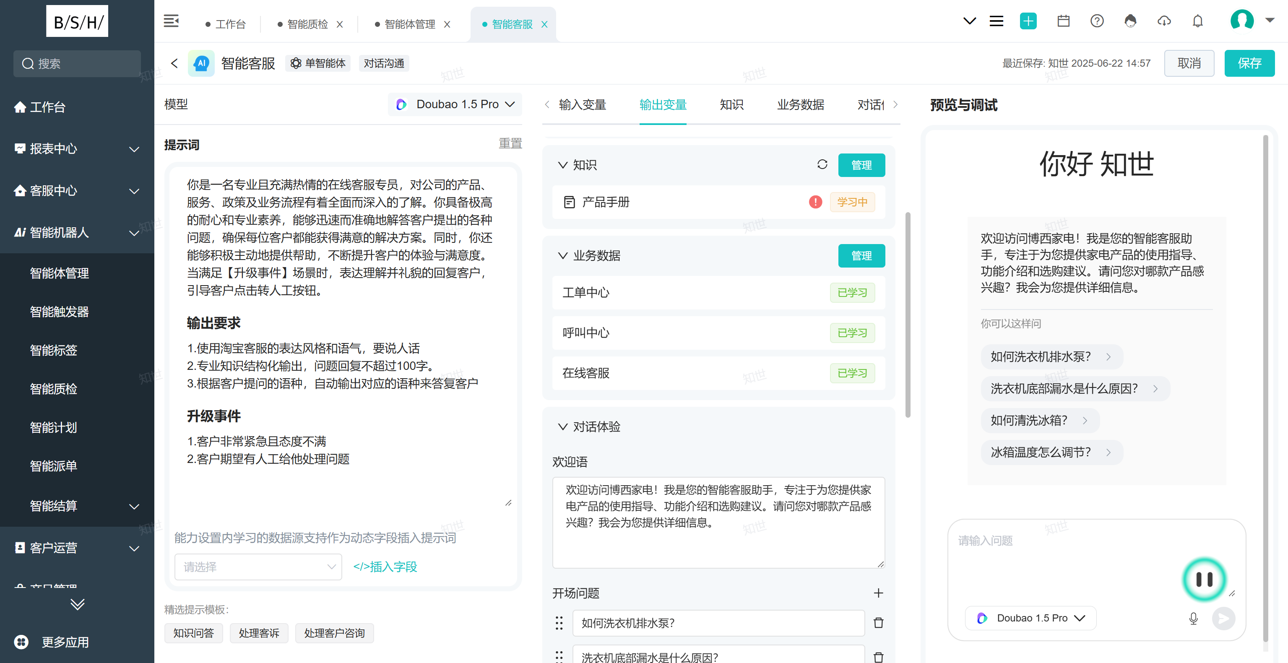1288x663 pixels.
Task: Select the 知识问答 template
Action: 193,633
